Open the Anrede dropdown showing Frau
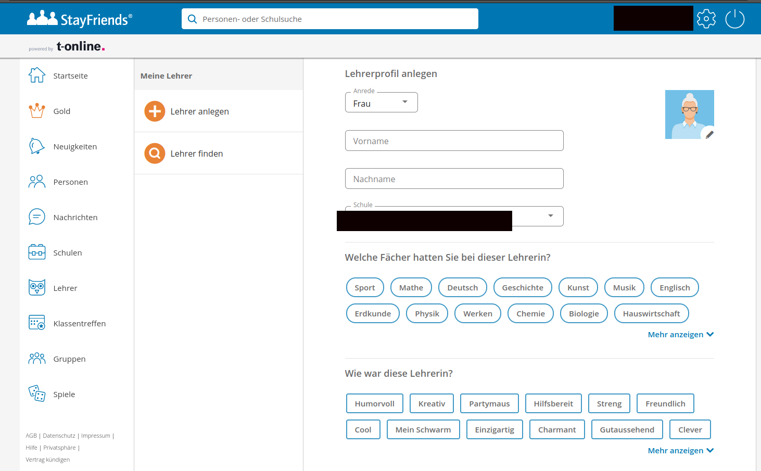The image size is (761, 471). pyautogui.click(x=382, y=103)
